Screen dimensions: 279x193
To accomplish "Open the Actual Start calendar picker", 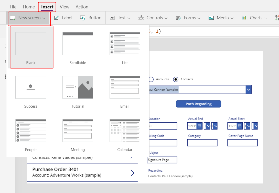I will pos(240,126).
